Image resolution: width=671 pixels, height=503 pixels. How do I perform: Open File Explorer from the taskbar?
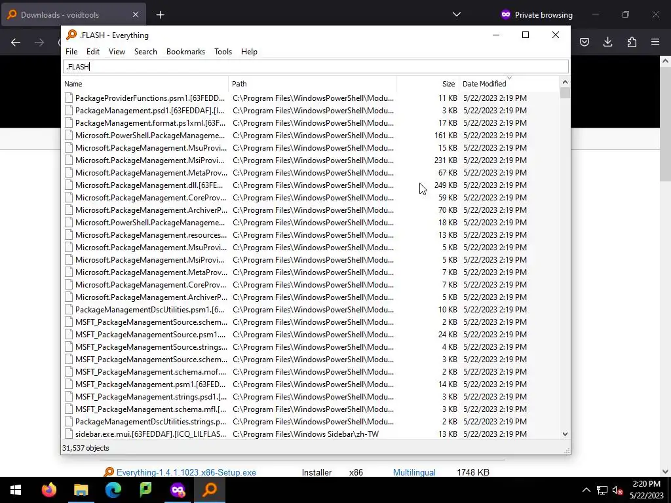[x=81, y=490]
